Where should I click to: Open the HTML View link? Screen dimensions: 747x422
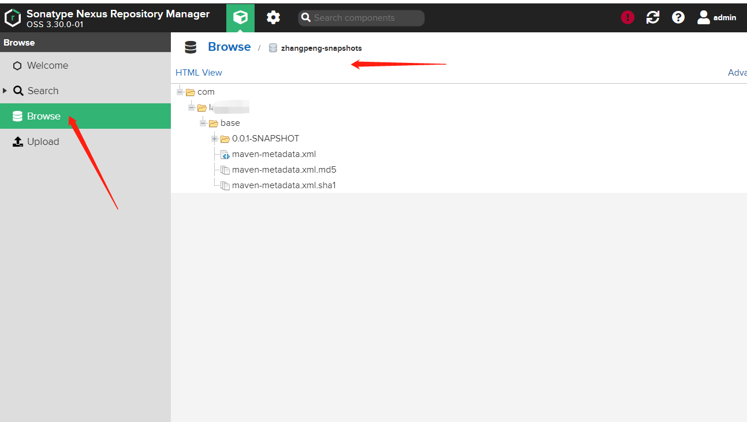point(199,73)
